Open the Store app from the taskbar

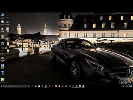(39, 86)
